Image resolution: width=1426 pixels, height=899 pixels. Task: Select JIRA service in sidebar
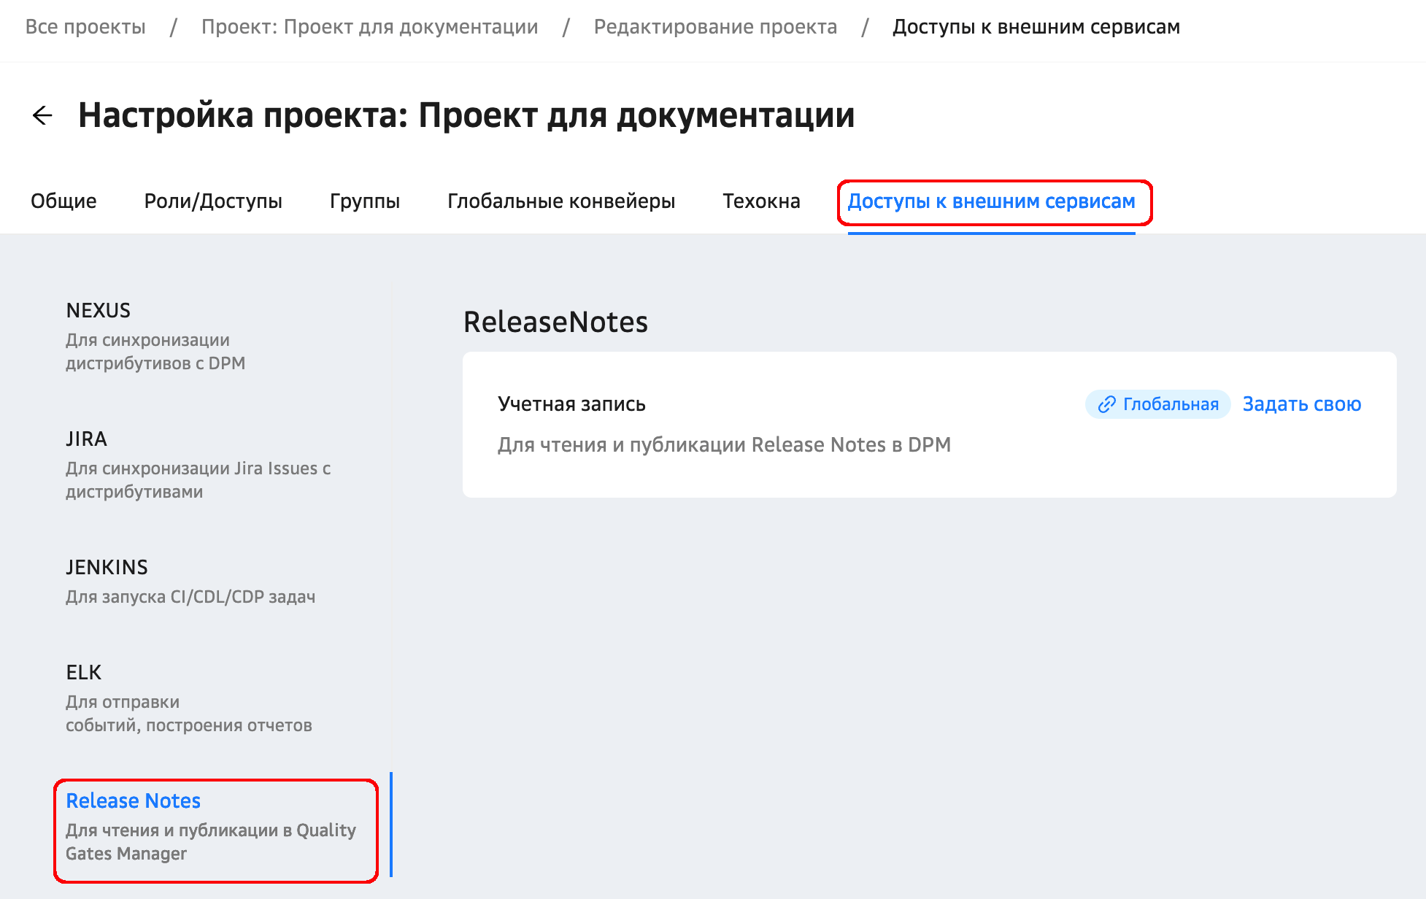coord(197,464)
